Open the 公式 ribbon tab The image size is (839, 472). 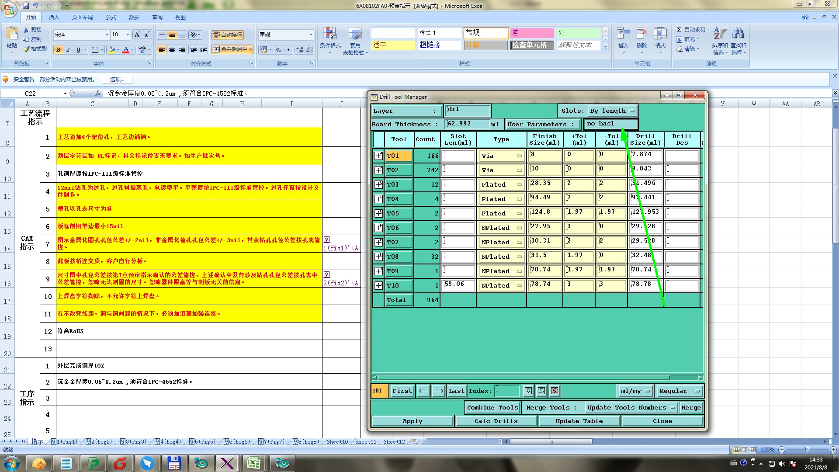111,17
